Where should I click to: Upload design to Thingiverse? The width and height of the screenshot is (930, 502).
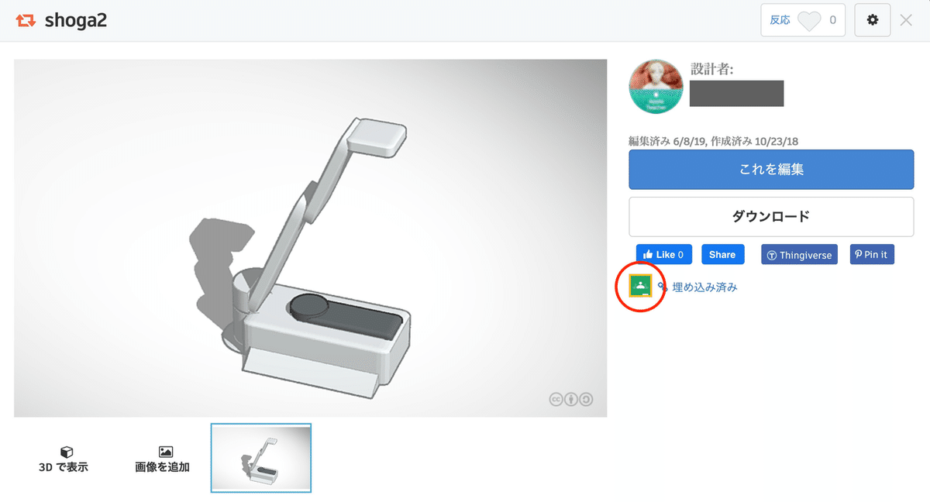tap(799, 255)
